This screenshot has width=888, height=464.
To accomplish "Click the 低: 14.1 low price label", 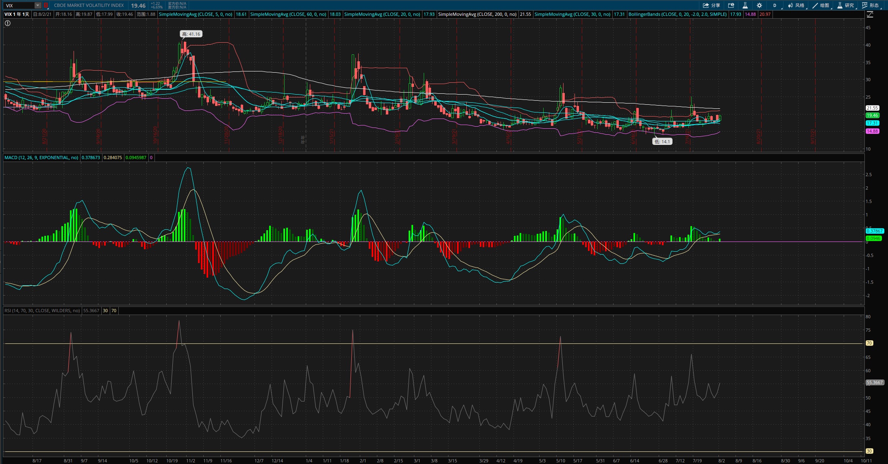I will point(662,142).
